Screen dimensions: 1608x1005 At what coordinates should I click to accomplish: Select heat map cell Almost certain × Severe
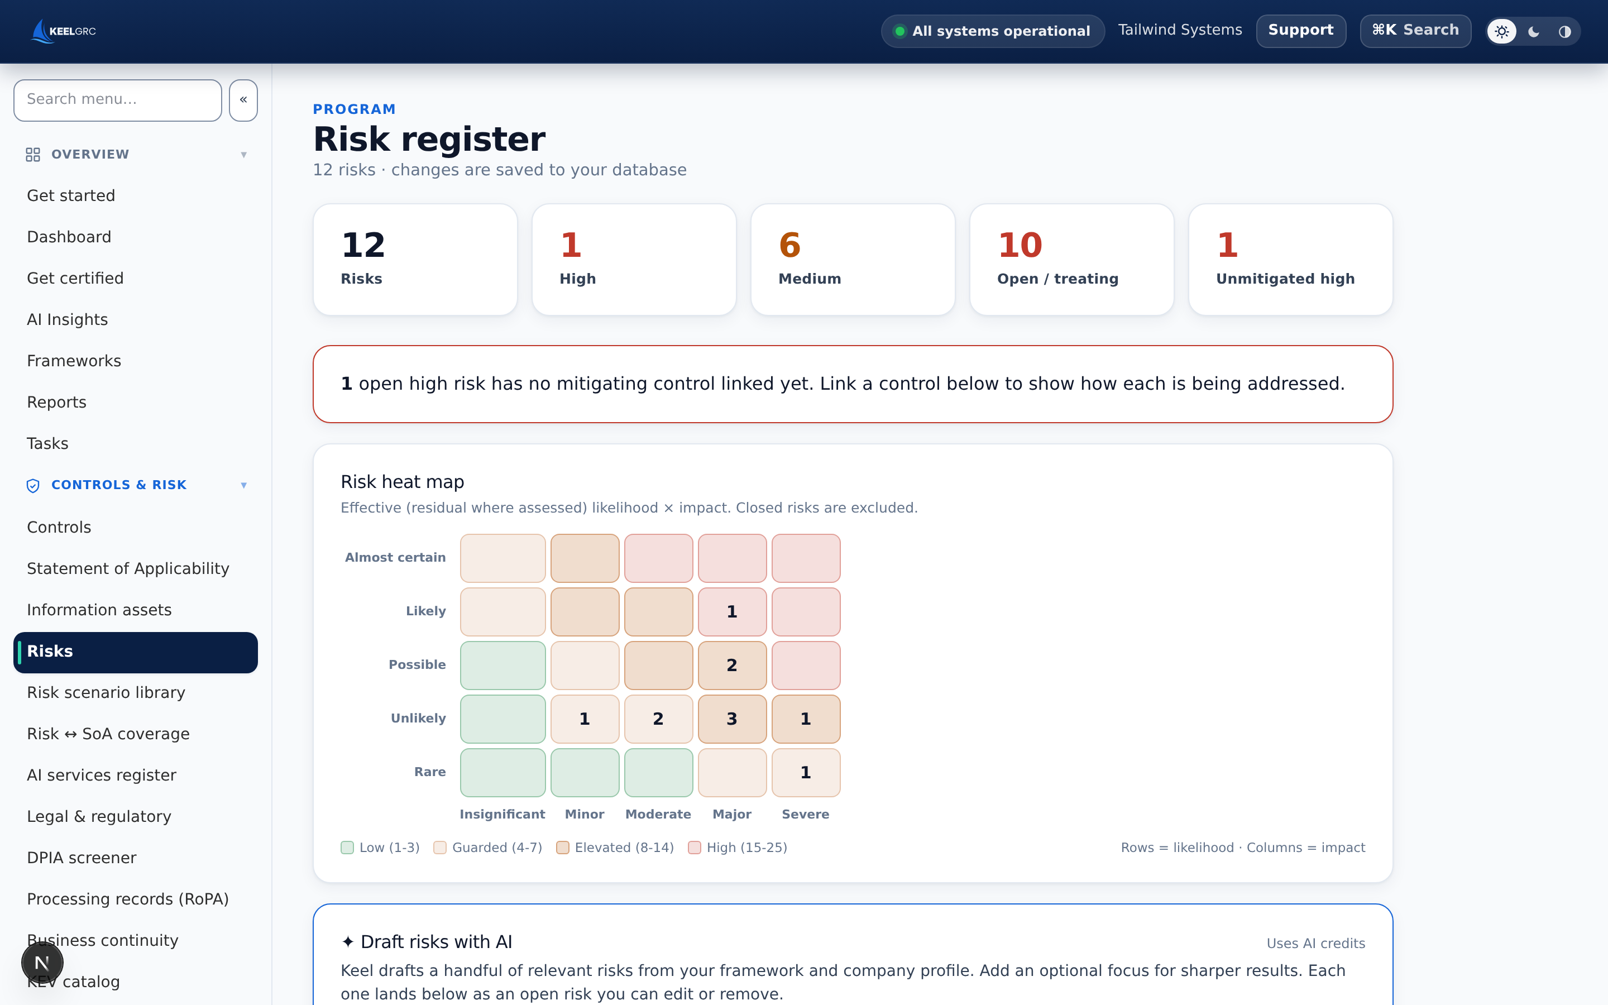(805, 558)
